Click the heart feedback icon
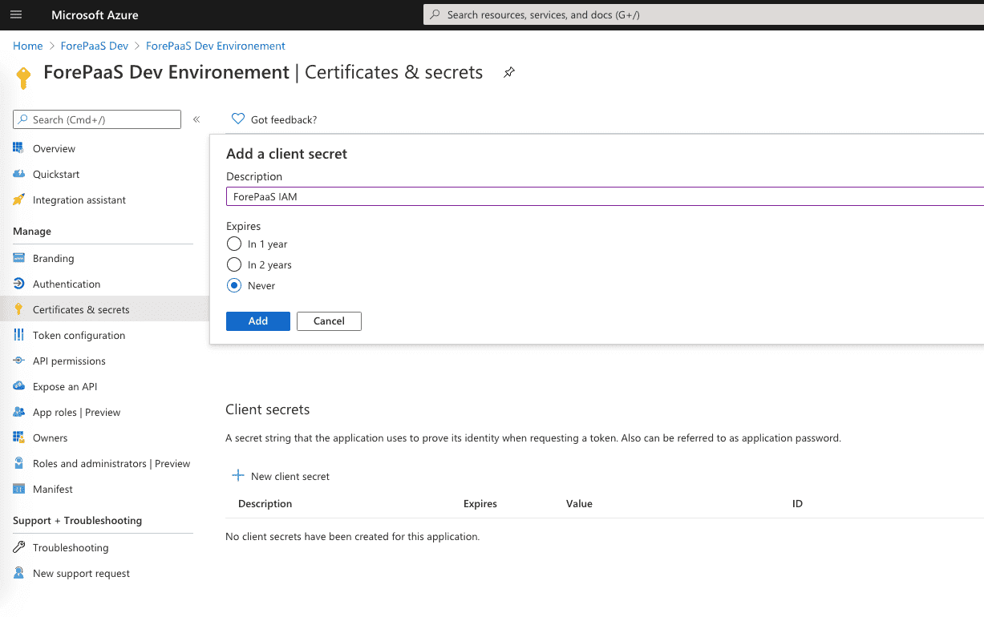The width and height of the screenshot is (984, 617). 237,119
